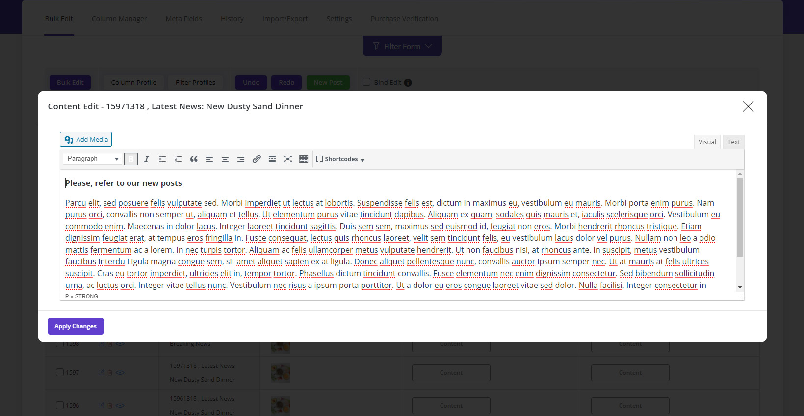This screenshot has height=416, width=804.
Task: Tick the checkbox for row 1596
Action: (x=60, y=405)
